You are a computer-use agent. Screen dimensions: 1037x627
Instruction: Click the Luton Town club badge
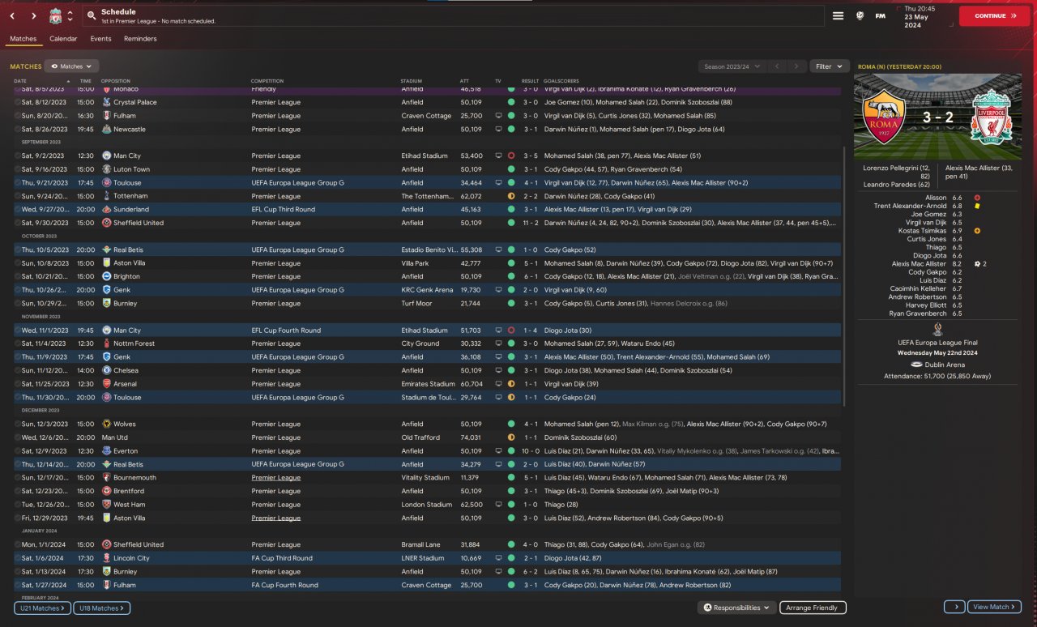click(107, 169)
